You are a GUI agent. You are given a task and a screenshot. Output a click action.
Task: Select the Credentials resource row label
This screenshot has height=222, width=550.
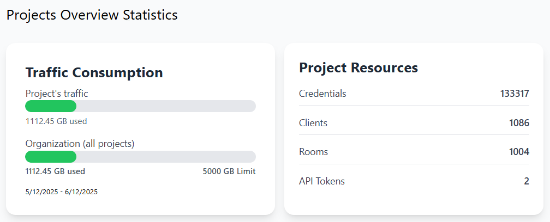[322, 94]
